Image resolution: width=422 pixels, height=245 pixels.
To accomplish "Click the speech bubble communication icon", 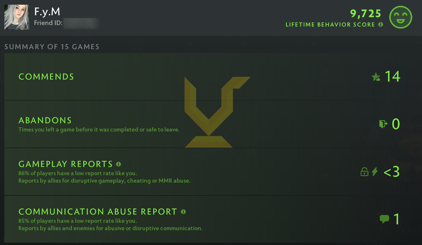I will click(x=384, y=219).
